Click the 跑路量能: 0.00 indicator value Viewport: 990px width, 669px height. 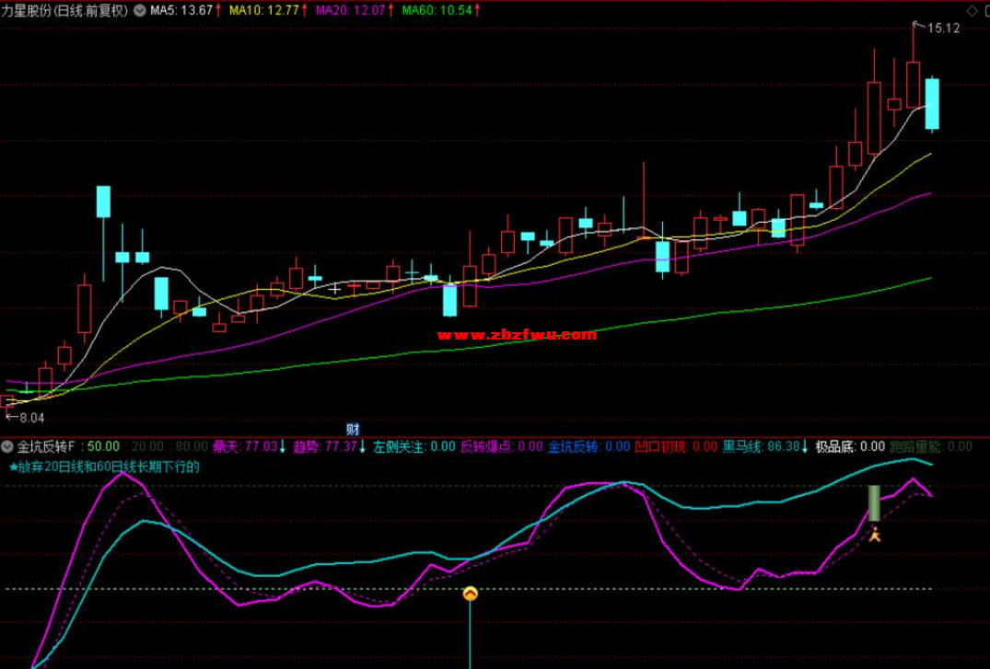point(931,447)
